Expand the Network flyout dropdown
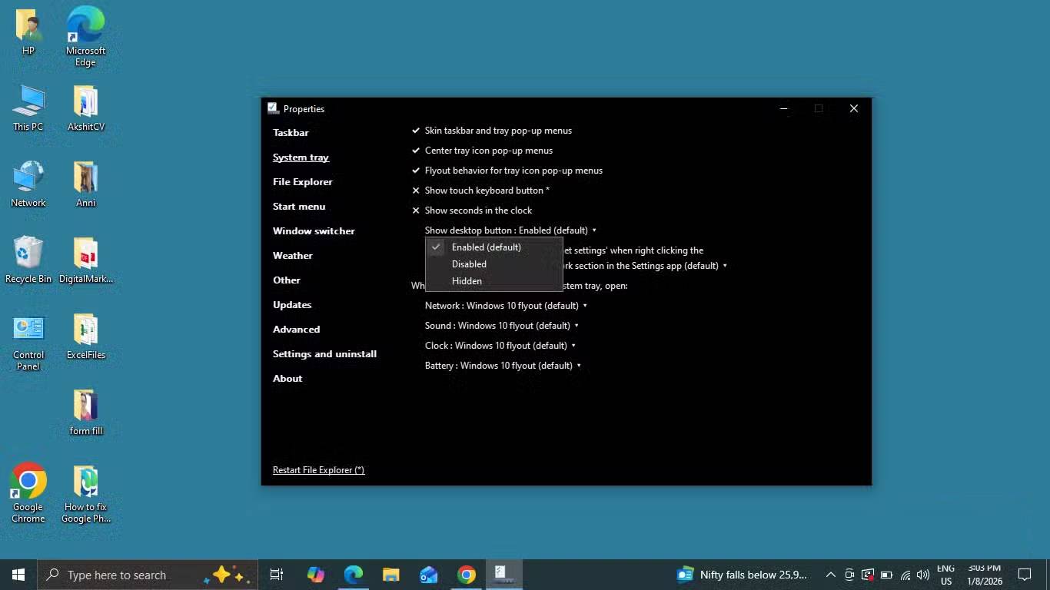This screenshot has width=1050, height=590. [x=506, y=306]
